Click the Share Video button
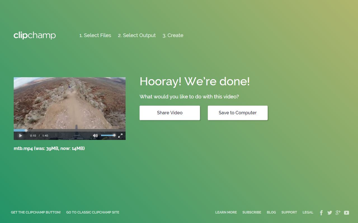 click(x=169, y=113)
